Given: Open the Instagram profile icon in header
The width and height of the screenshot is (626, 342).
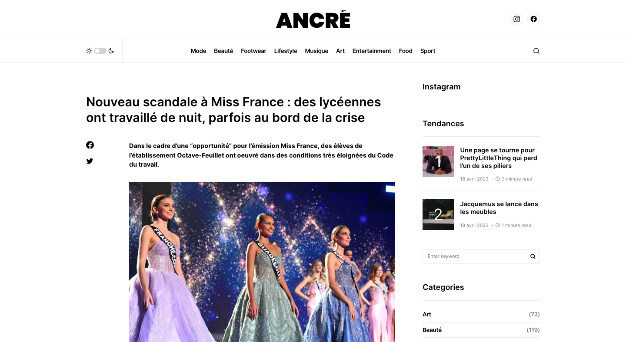Looking at the screenshot, I should [516, 19].
